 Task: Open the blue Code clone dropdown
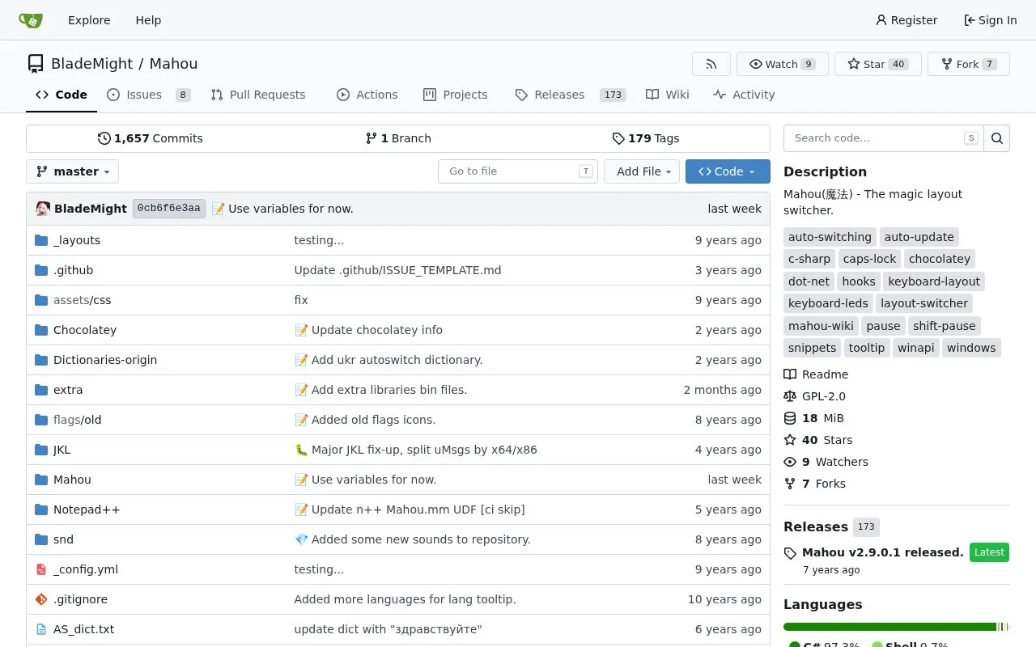pos(728,171)
